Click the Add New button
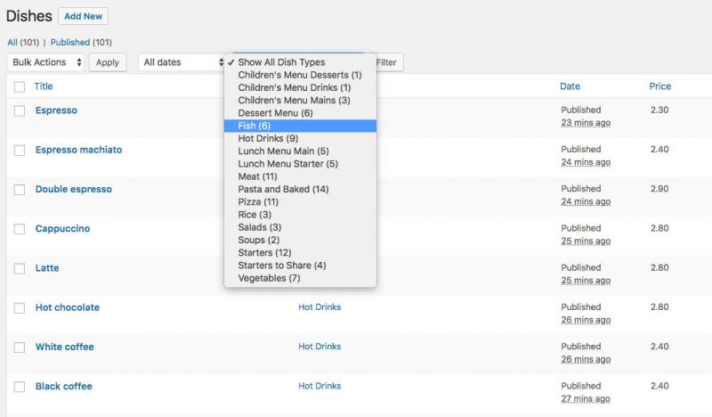Image resolution: width=712 pixels, height=417 pixels. 83,16
